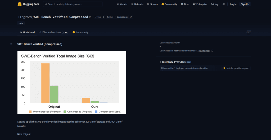Click the xet badge on Files tab
271x140 pixels.
point(65,32)
